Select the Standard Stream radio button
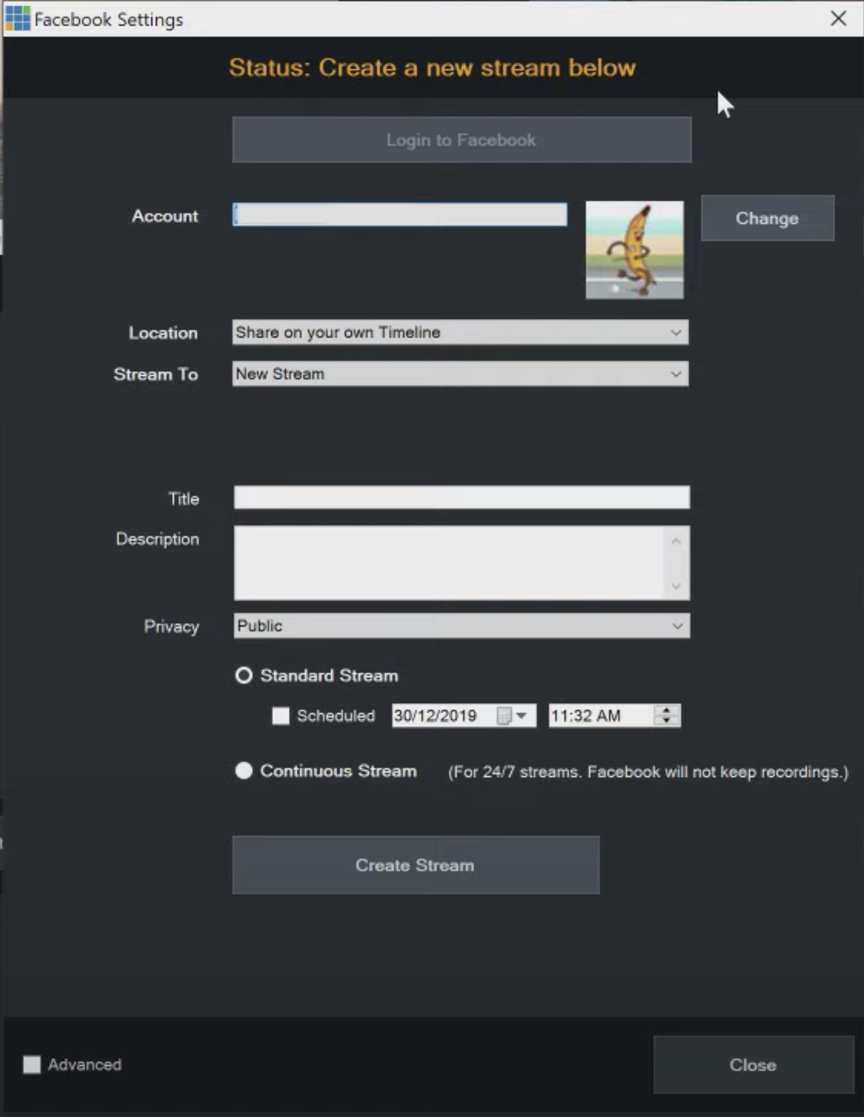 243,675
